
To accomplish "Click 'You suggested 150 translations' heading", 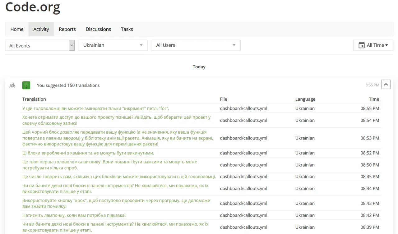I will [x=68, y=85].
